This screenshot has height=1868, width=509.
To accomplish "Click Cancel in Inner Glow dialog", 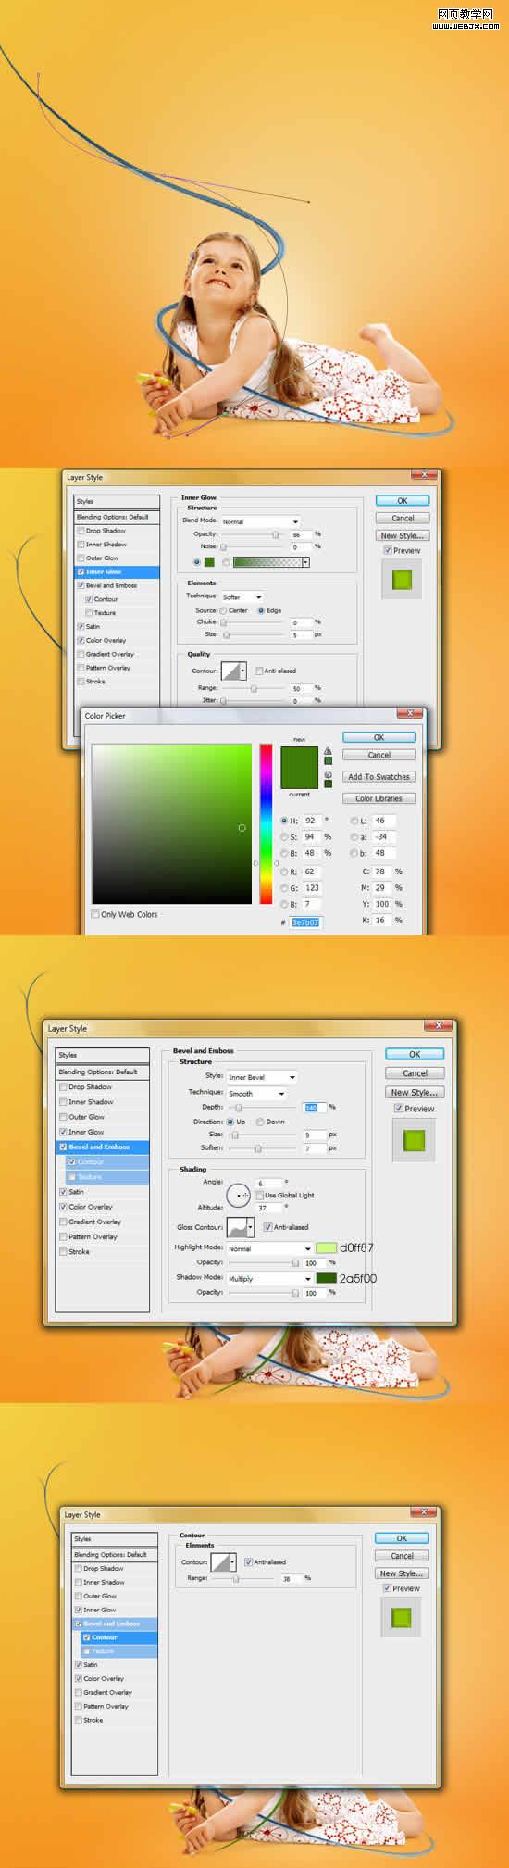I will click(403, 518).
